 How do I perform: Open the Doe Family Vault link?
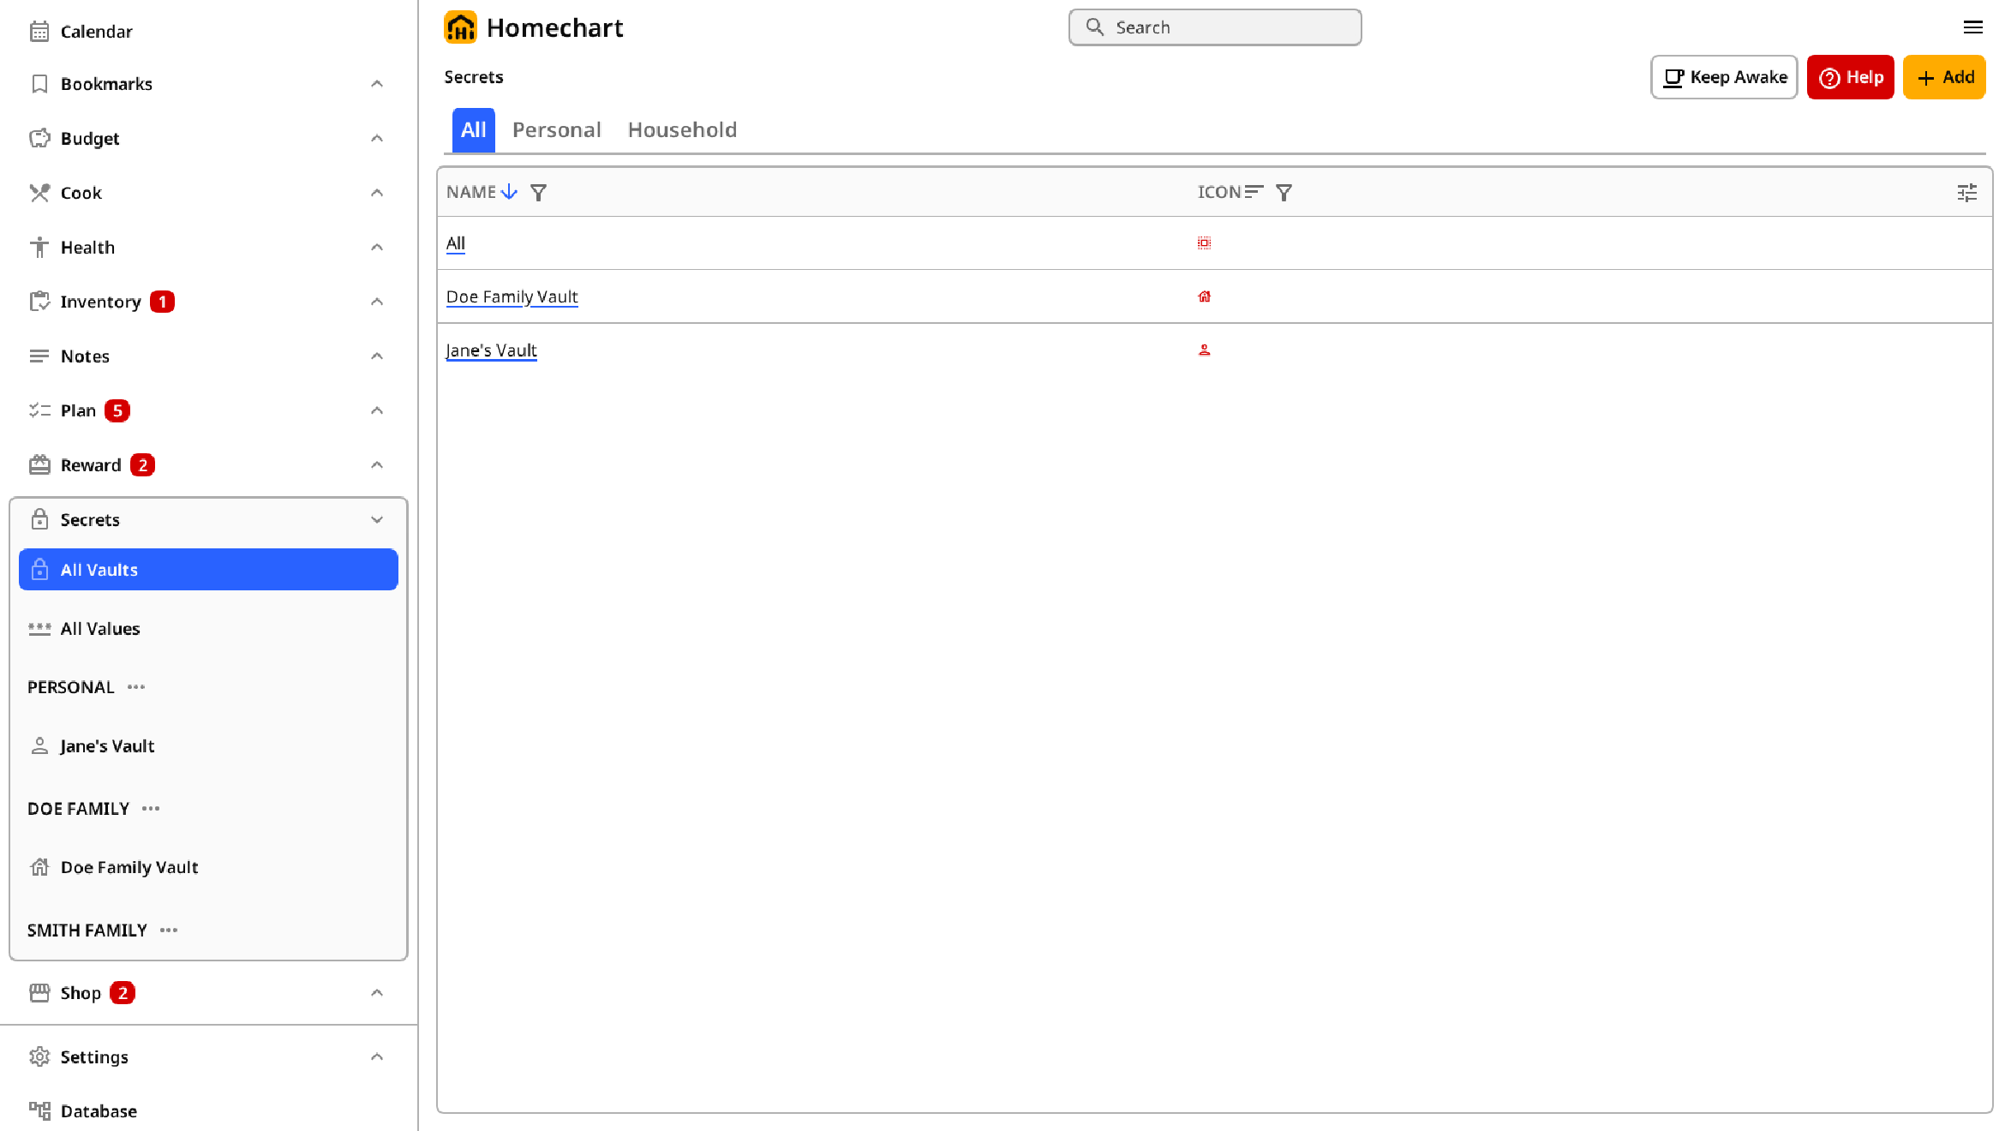pyautogui.click(x=512, y=297)
